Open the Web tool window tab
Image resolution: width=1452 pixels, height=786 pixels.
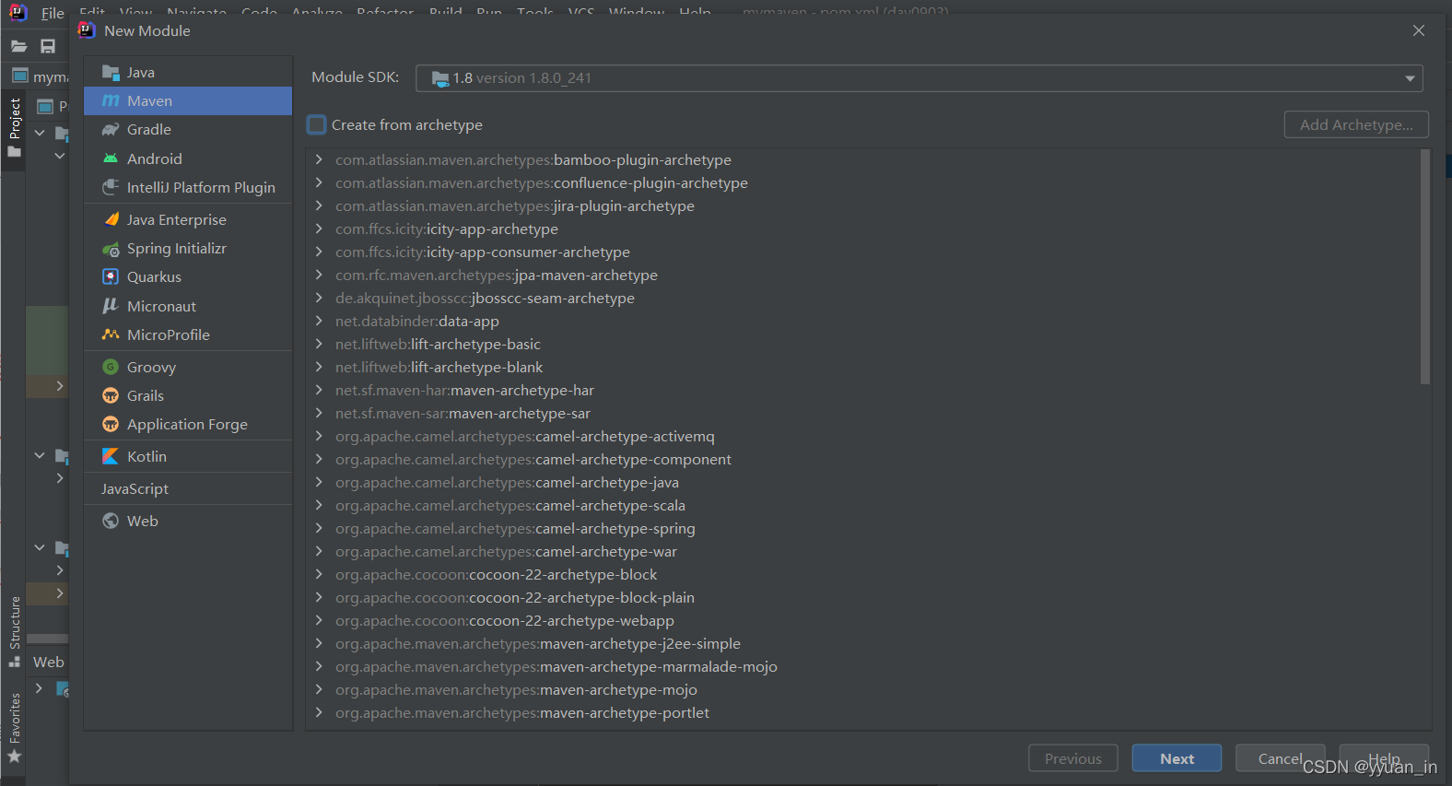48,662
